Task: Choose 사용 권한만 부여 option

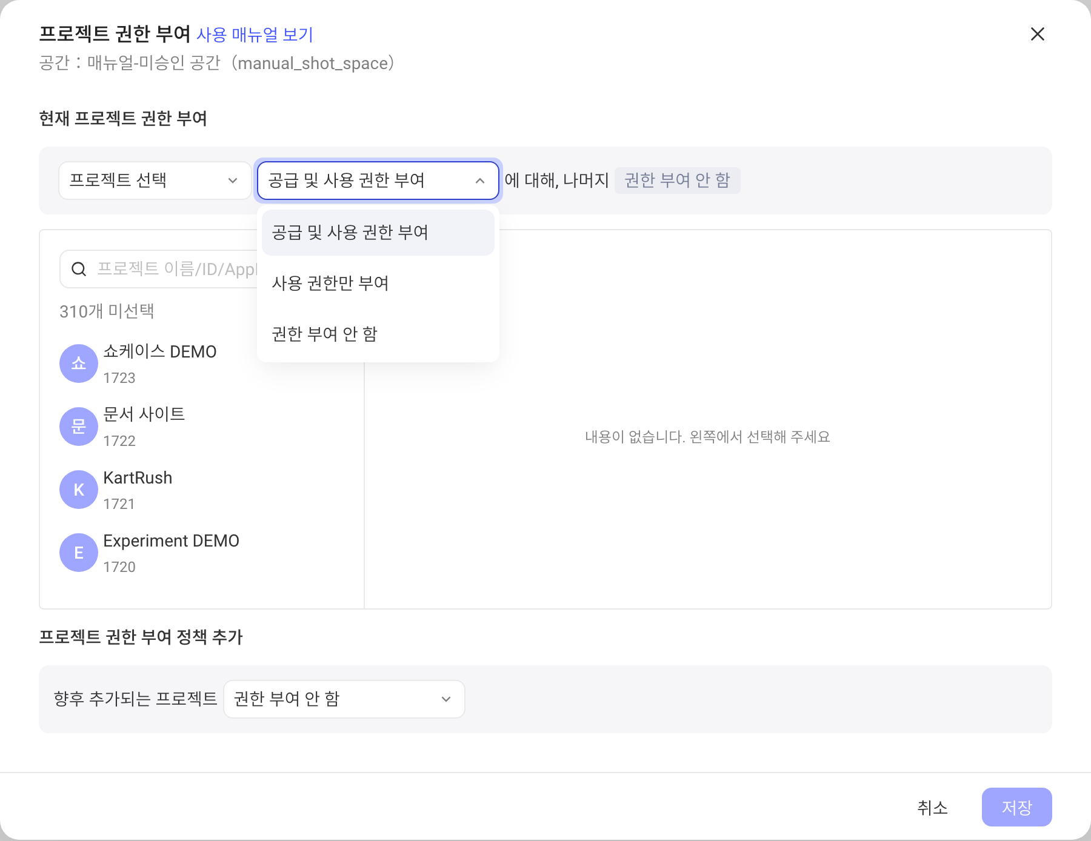Action: click(378, 284)
